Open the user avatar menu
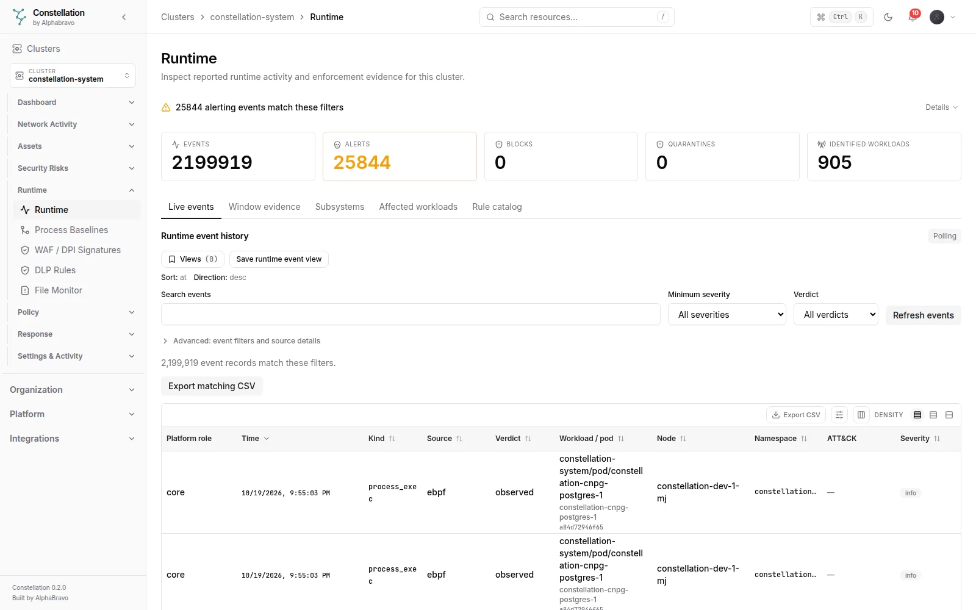976x610 pixels. tap(942, 17)
